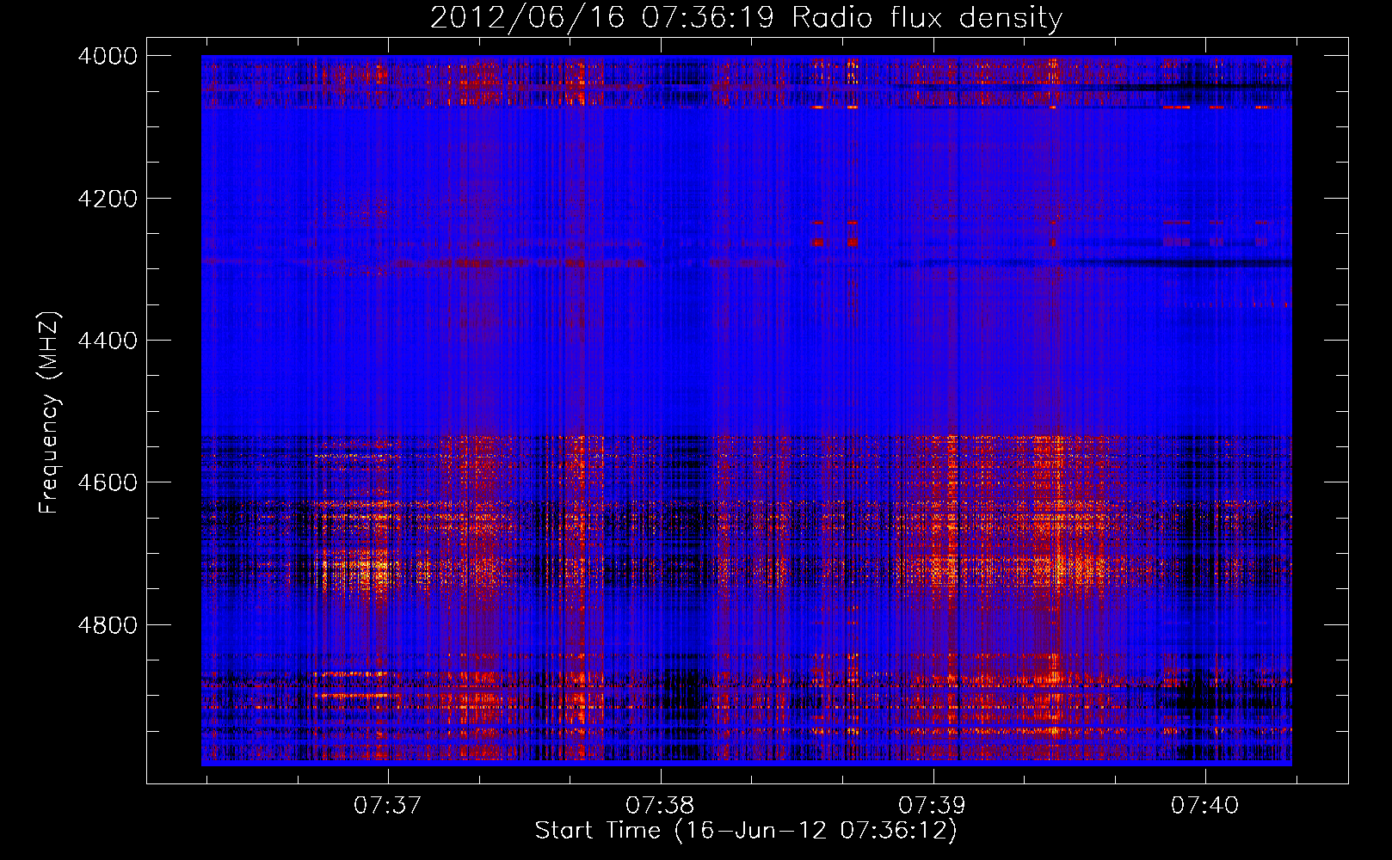The width and height of the screenshot is (1392, 860).
Task: Select the 4200 frequency axis label
Action: click(108, 199)
